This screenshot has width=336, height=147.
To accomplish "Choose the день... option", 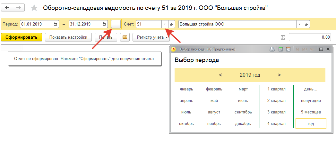I will point(311,89).
